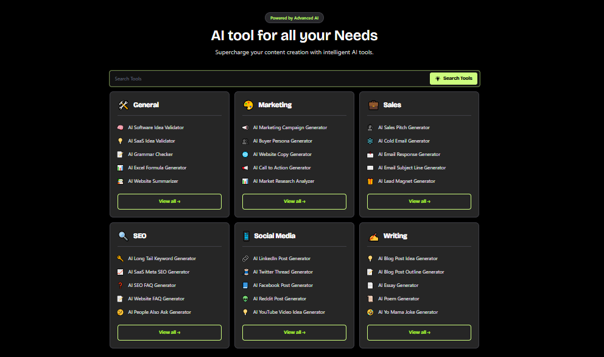Open the AI Email Subject Line Generator link

pos(412,168)
